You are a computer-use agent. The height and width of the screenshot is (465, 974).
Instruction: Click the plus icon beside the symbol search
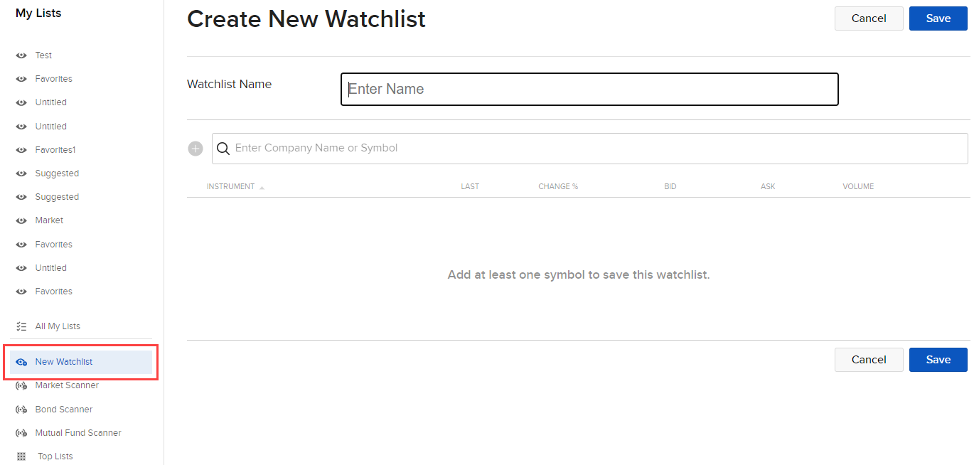point(196,149)
